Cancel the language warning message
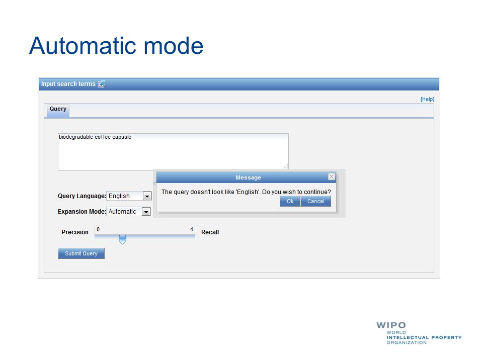The image size is (483, 362). click(316, 201)
